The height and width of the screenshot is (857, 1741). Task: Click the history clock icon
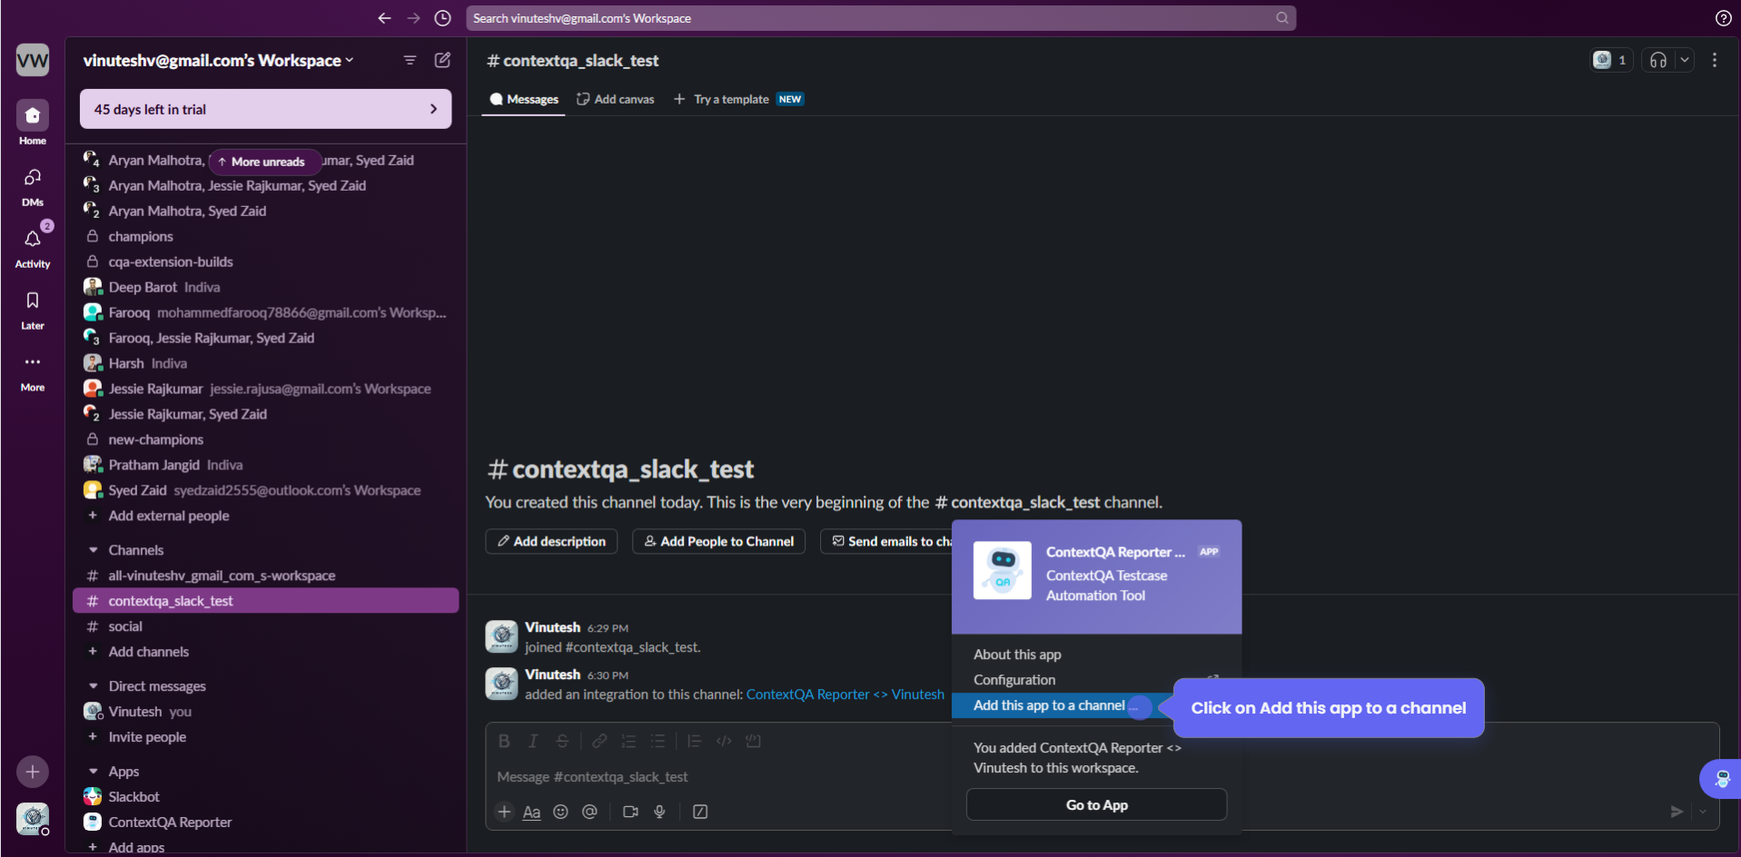coord(442,18)
